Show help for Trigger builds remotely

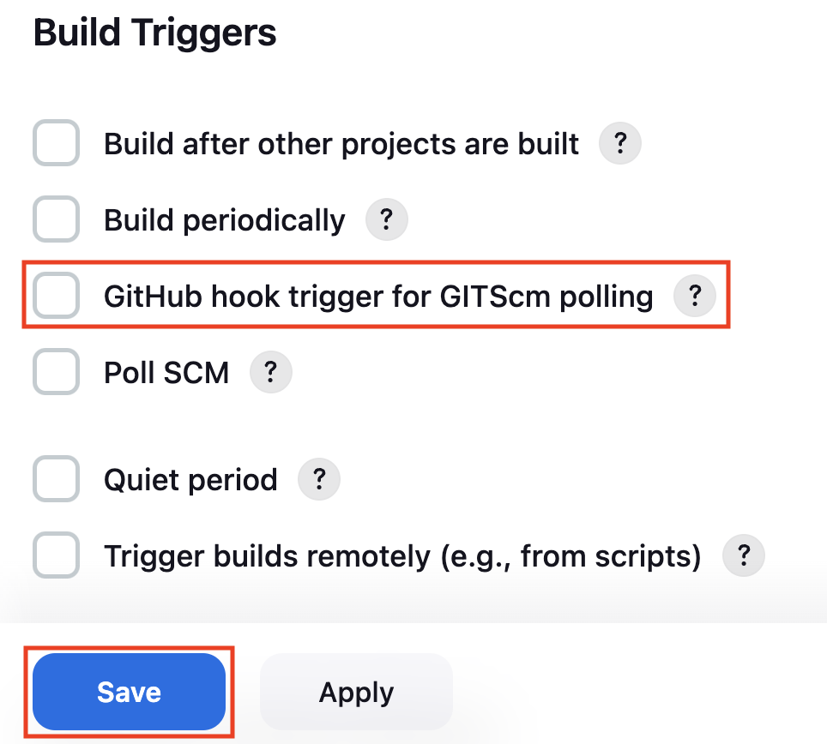pyautogui.click(x=743, y=555)
